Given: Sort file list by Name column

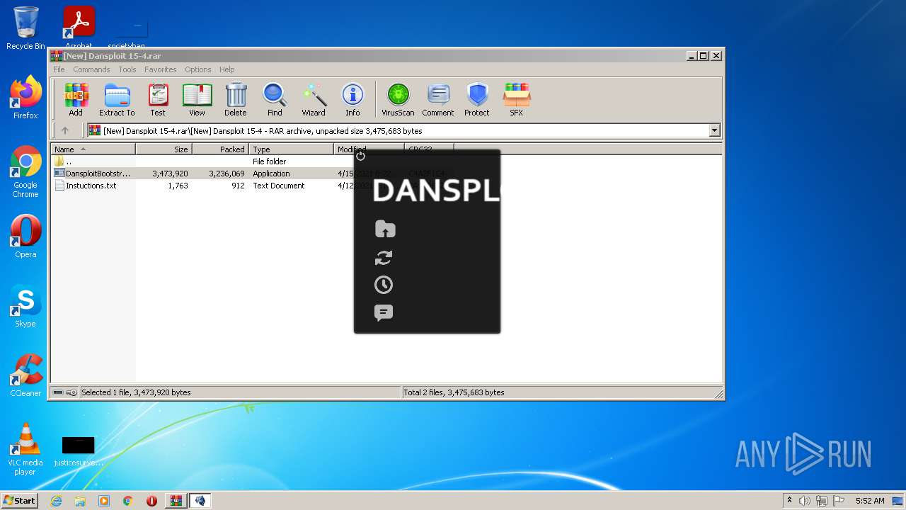Looking at the screenshot, I should (x=93, y=149).
